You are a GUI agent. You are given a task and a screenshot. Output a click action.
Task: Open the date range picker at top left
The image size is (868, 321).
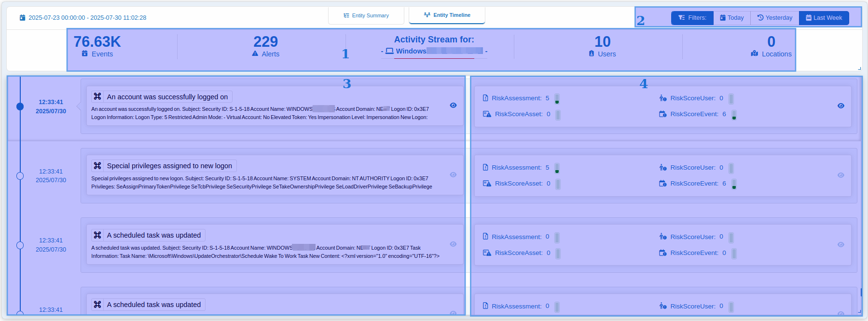[87, 18]
